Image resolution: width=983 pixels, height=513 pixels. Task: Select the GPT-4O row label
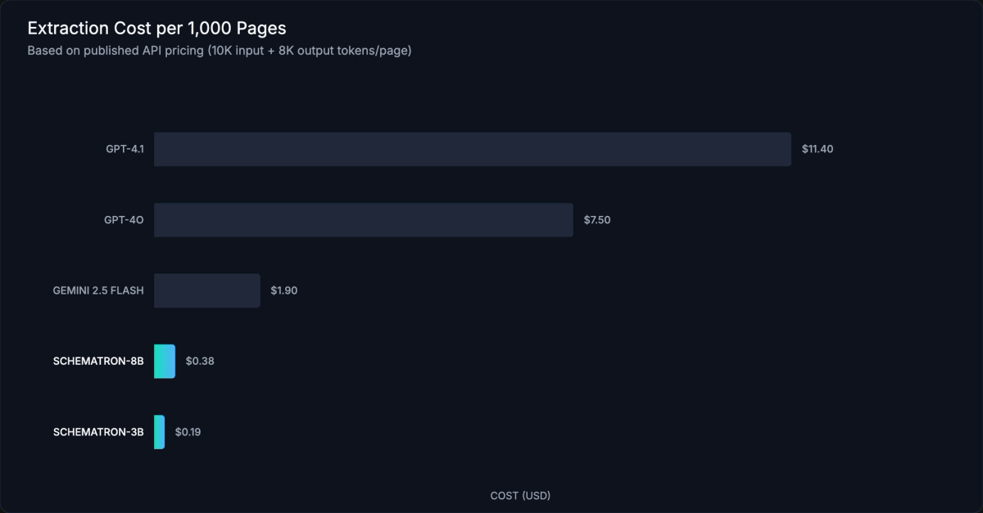pos(124,219)
